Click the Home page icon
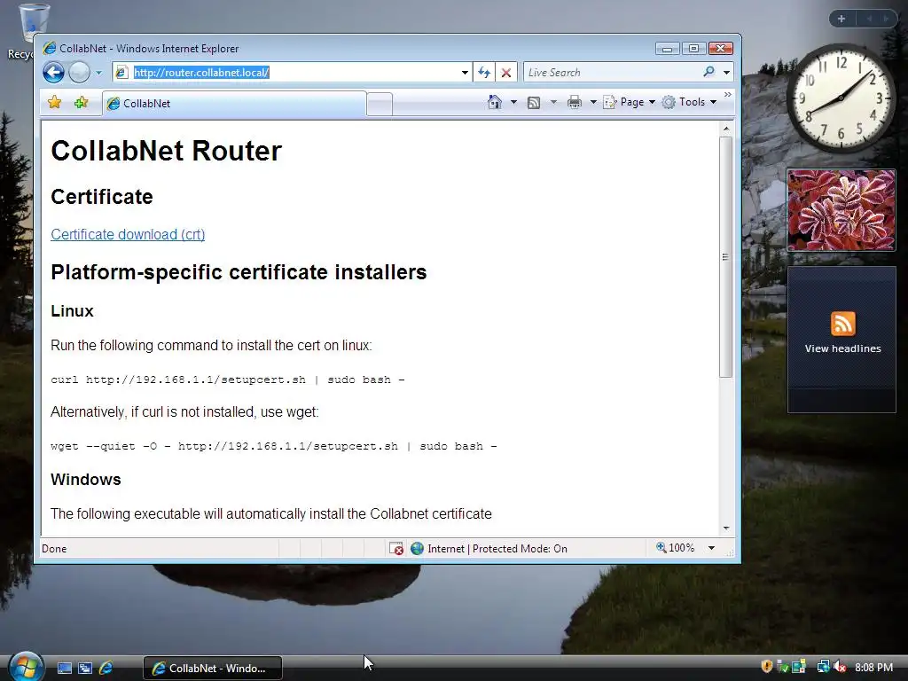Screen dimensions: 908x681 pos(494,102)
